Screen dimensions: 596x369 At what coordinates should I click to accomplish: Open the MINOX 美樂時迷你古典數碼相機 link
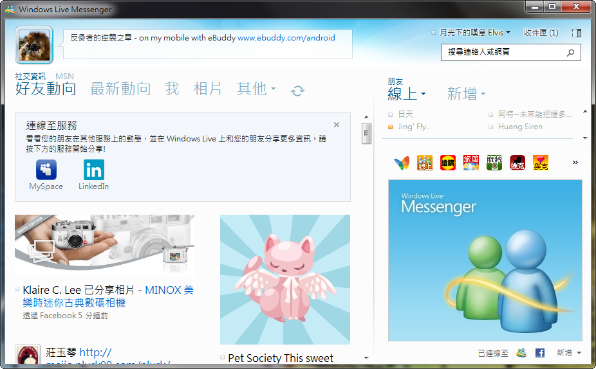(108, 296)
